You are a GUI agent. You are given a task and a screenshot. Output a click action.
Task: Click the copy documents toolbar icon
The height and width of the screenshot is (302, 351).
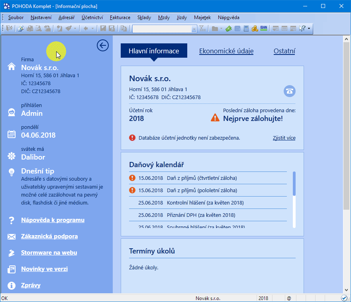(21, 28)
